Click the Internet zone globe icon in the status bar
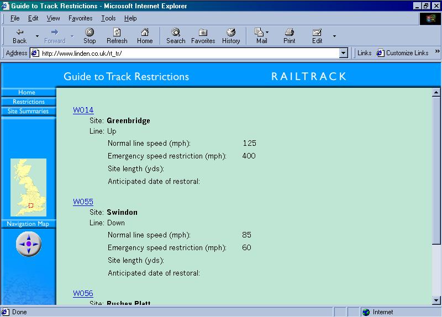This screenshot has height=317, width=442. point(366,312)
